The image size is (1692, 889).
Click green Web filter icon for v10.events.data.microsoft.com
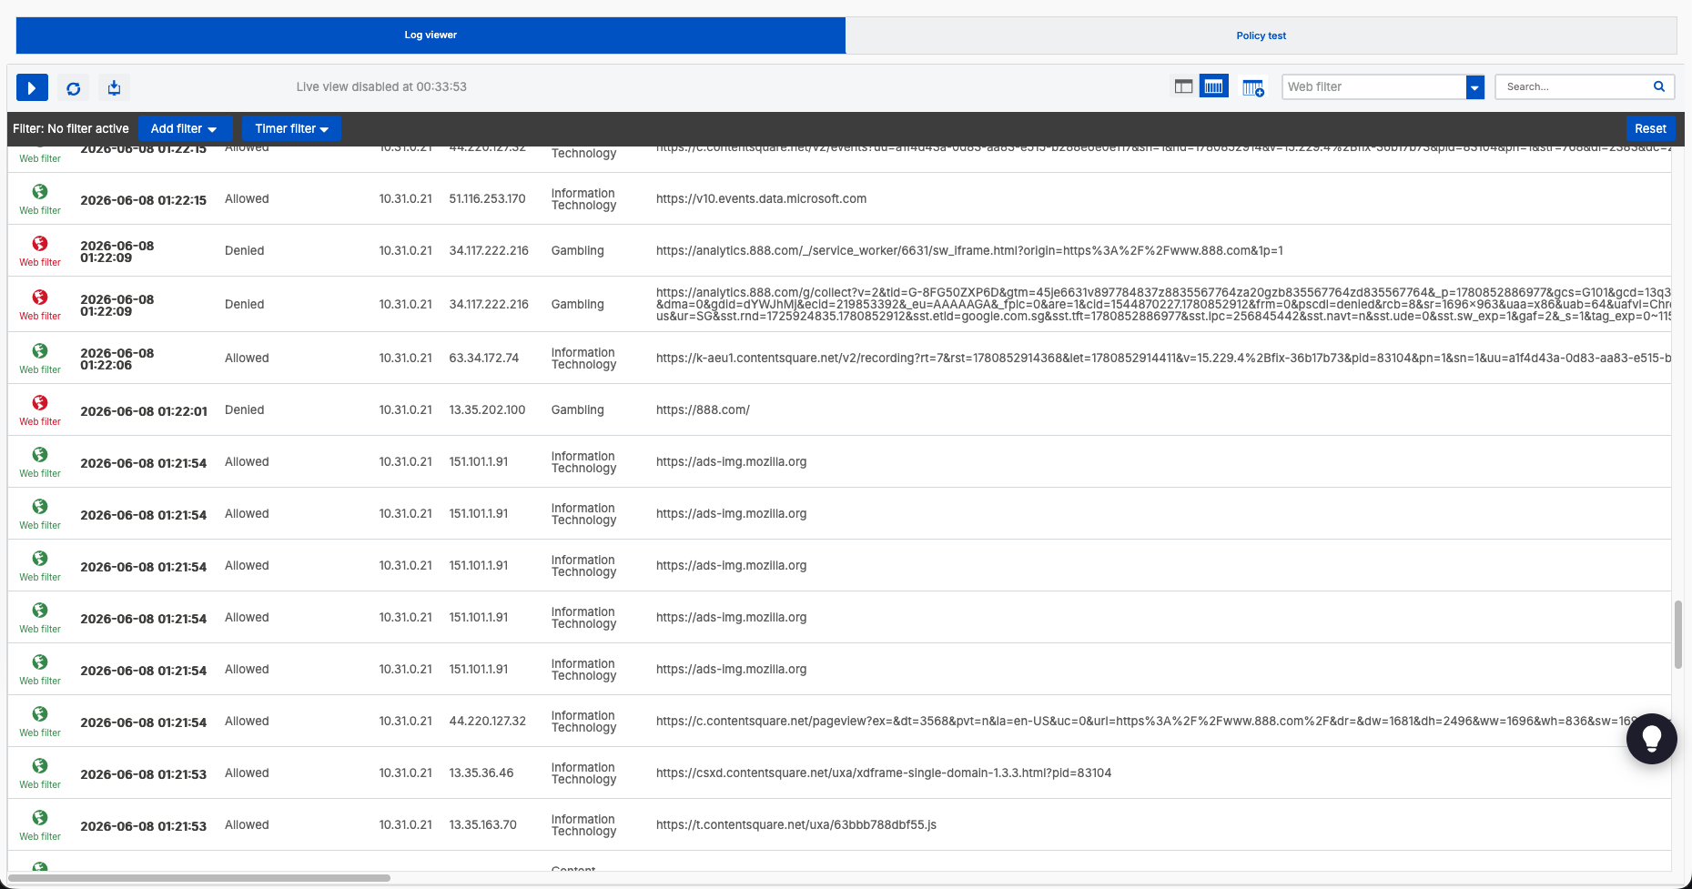point(40,191)
